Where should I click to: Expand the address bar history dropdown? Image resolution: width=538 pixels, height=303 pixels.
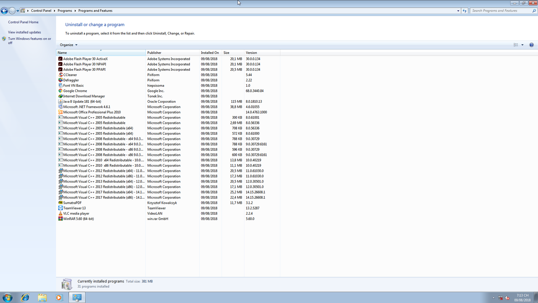(x=458, y=11)
